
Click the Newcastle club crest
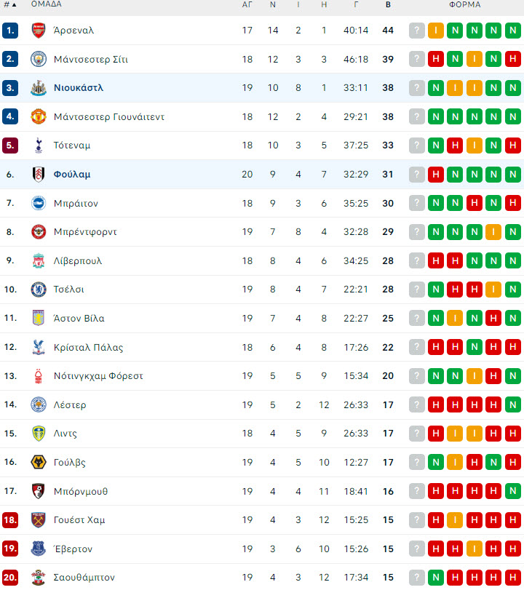point(39,88)
